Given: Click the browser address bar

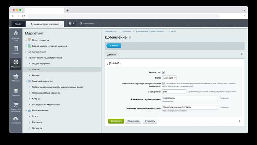Looking at the screenshot, I should 123,16.
